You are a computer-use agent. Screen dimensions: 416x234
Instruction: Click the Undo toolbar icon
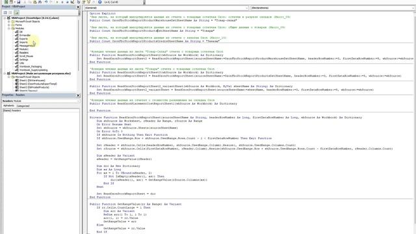pos(46,2)
